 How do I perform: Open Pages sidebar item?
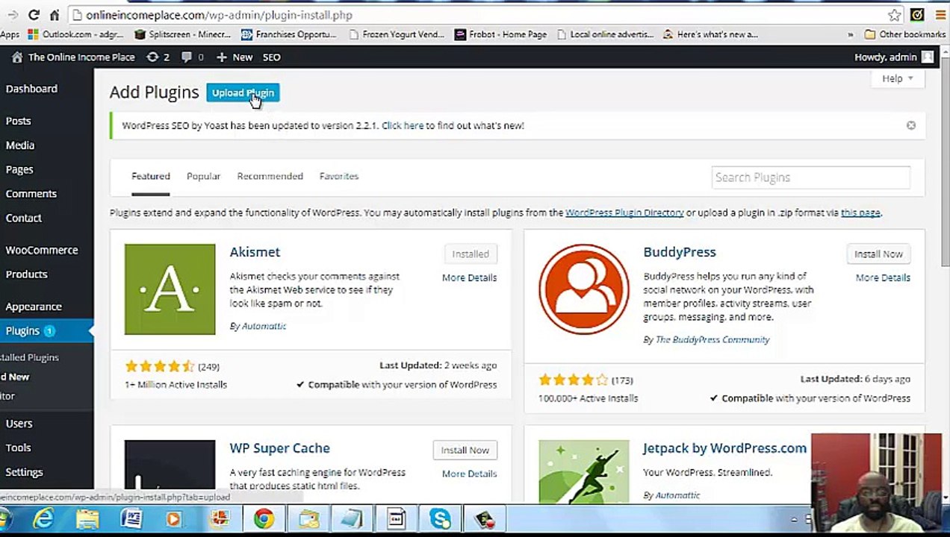[x=19, y=169]
